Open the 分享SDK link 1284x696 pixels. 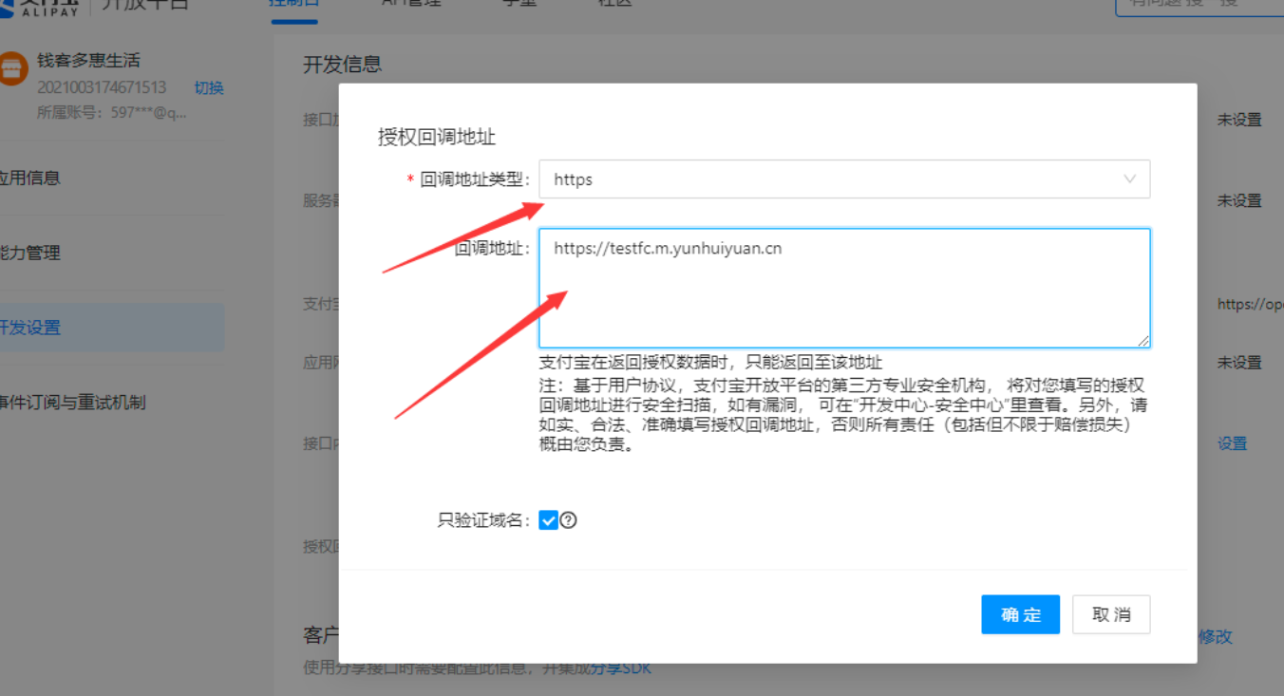[621, 668]
